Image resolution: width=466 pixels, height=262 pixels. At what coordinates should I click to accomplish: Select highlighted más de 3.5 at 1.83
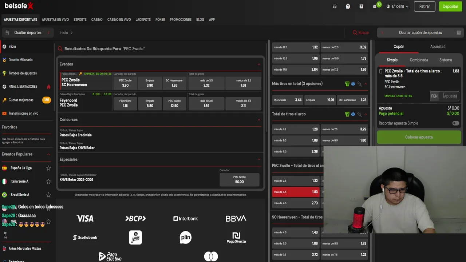[296, 192]
